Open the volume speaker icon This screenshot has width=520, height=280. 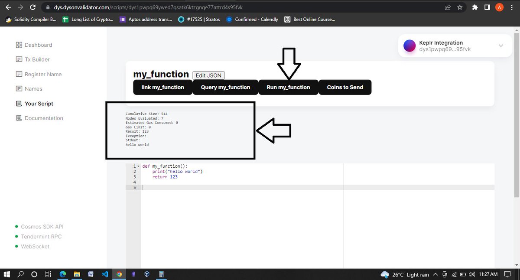click(471, 274)
